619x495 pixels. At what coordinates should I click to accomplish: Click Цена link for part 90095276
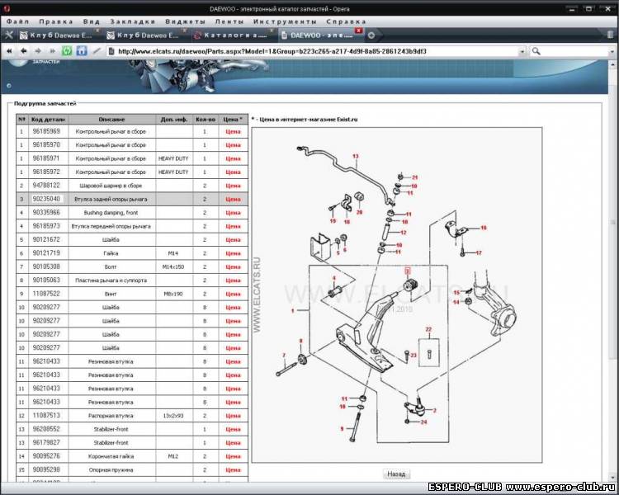click(x=233, y=456)
